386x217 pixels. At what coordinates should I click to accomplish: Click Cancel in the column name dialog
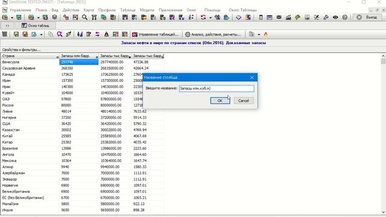tap(244, 101)
